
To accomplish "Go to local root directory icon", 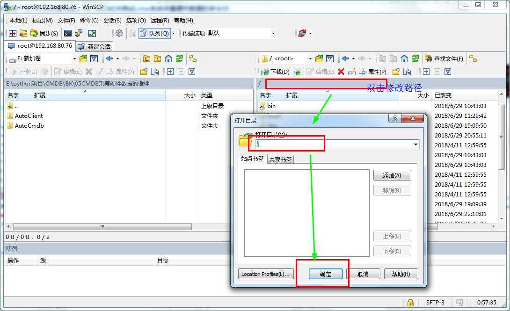I will 157,58.
